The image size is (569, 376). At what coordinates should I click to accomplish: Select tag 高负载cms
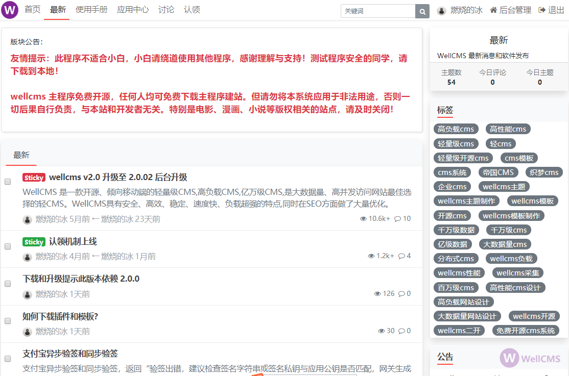pos(456,129)
